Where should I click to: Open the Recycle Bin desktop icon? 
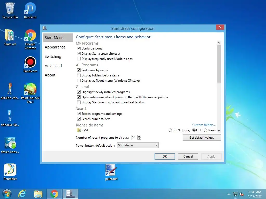pyautogui.click(x=10, y=10)
